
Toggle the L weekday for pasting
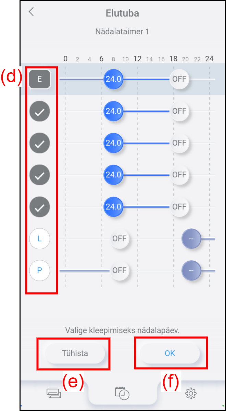point(39,238)
